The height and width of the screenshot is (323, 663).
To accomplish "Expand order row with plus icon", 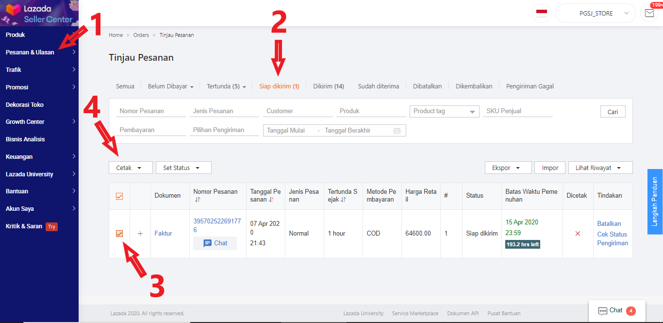I will tap(140, 234).
